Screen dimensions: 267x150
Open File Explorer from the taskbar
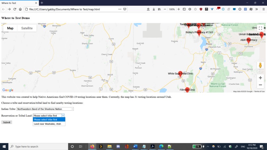coord(109,146)
